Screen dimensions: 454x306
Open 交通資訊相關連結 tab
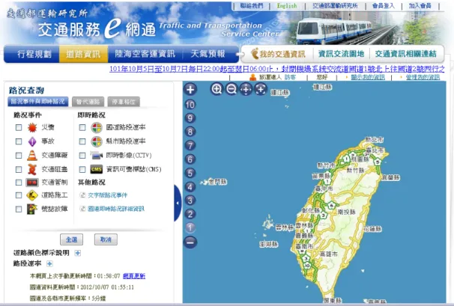405,54
